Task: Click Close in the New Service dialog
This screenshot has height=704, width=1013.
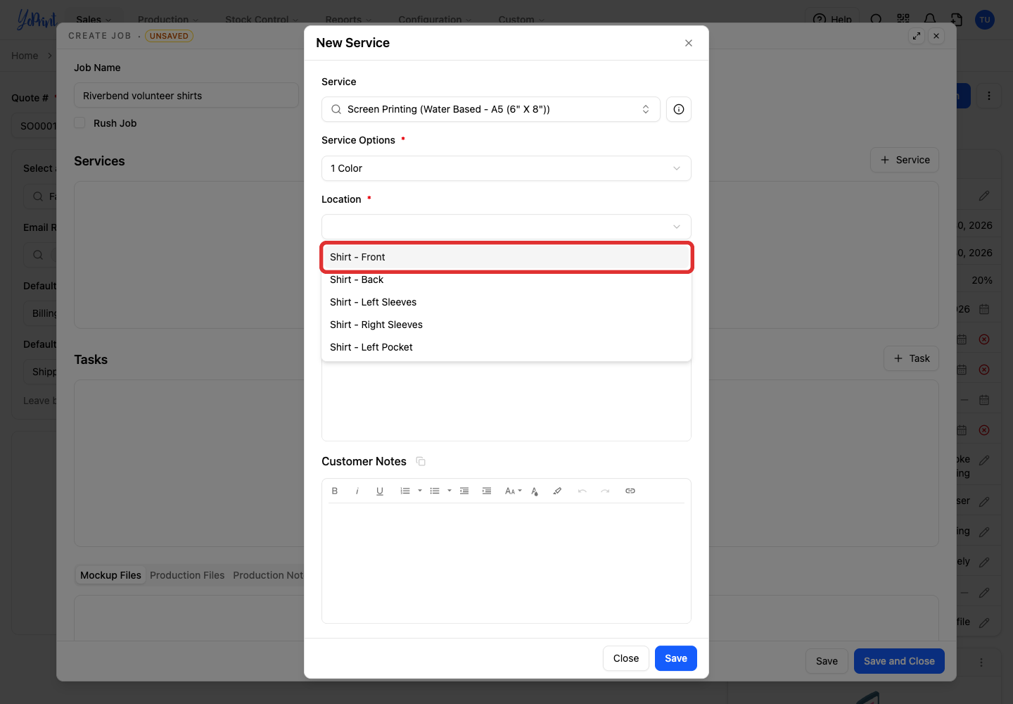Action: pos(626,658)
